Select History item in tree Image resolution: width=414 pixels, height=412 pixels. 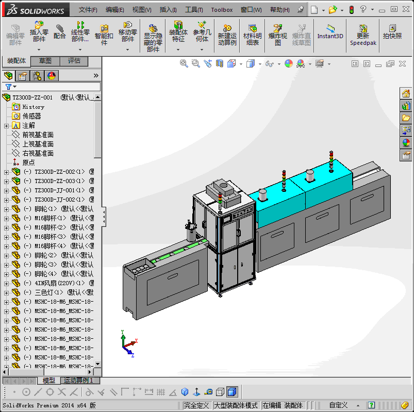[34, 107]
